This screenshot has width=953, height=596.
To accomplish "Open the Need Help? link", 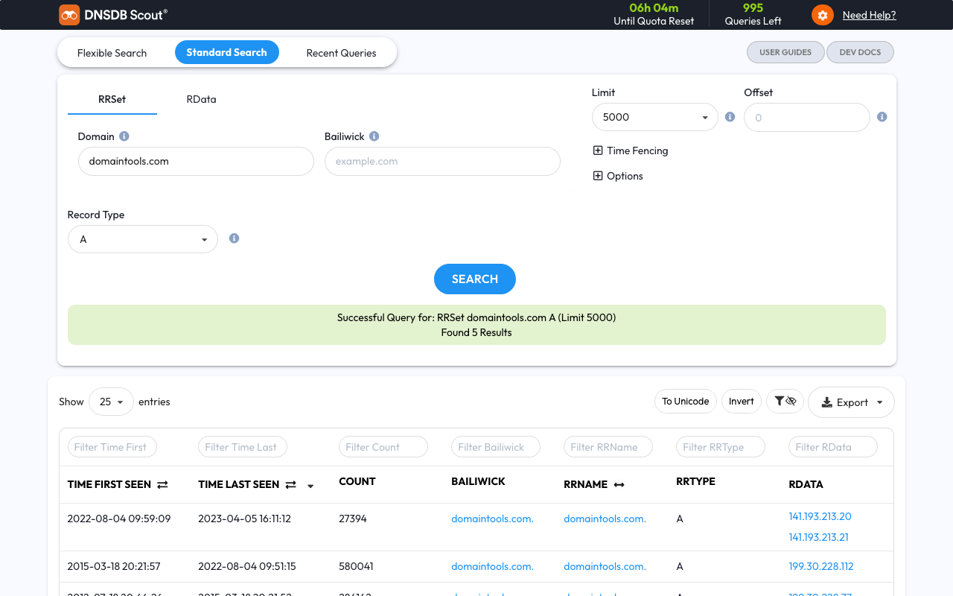I will [x=869, y=15].
